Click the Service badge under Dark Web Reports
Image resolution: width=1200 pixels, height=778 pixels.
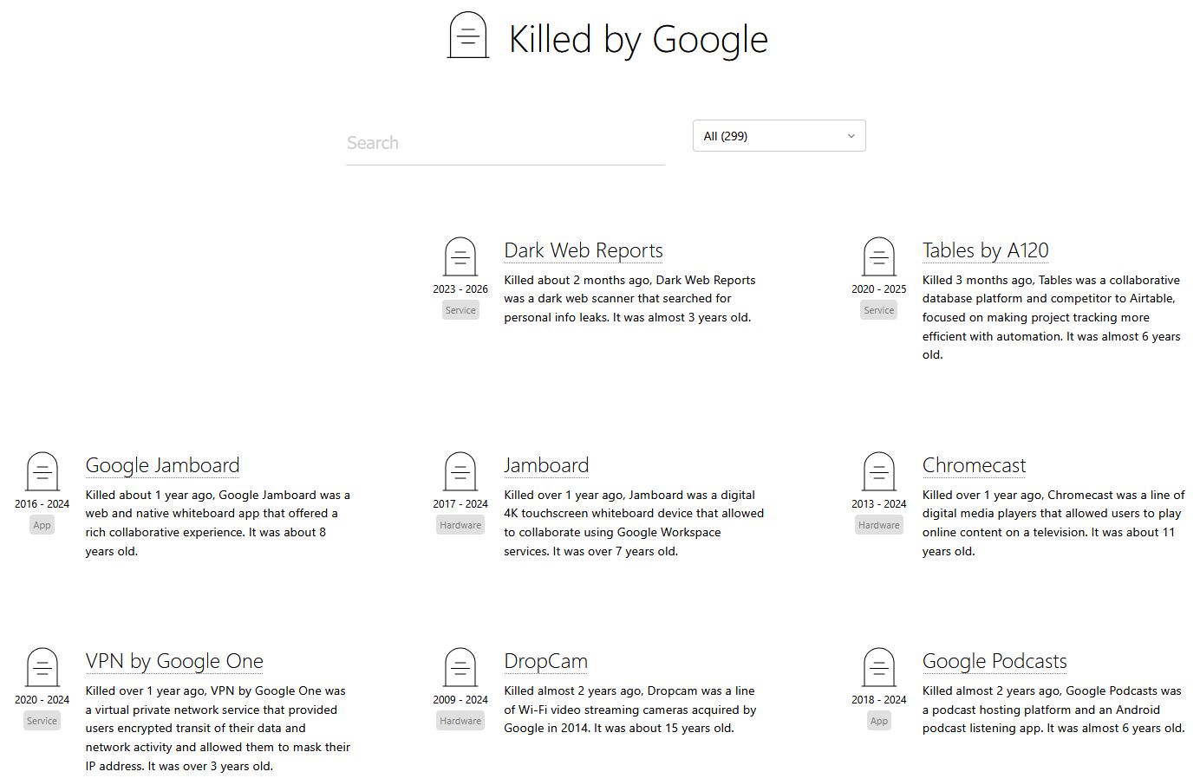(x=460, y=310)
